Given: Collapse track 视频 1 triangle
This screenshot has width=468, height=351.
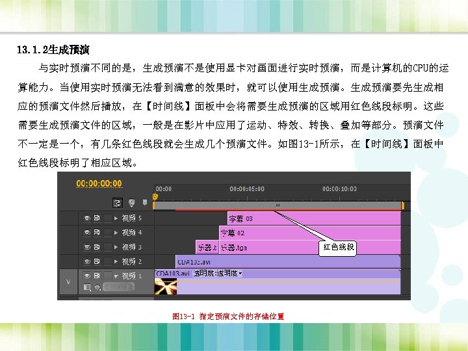Looking at the screenshot, I should click(116, 276).
